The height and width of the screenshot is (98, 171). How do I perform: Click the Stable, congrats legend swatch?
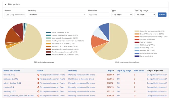[x=49, y=33]
